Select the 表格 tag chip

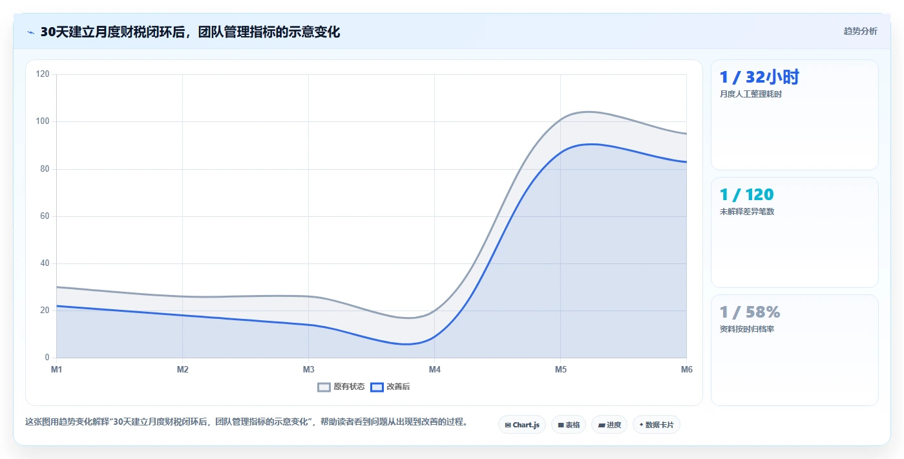click(569, 425)
